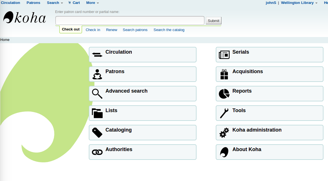This screenshot has height=181, width=328.
Task: Open the Patrons menu item
Action: pos(33,3)
